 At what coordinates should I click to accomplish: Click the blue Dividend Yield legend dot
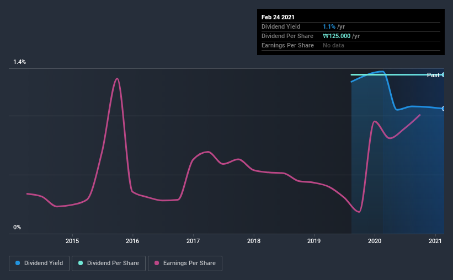(18, 263)
